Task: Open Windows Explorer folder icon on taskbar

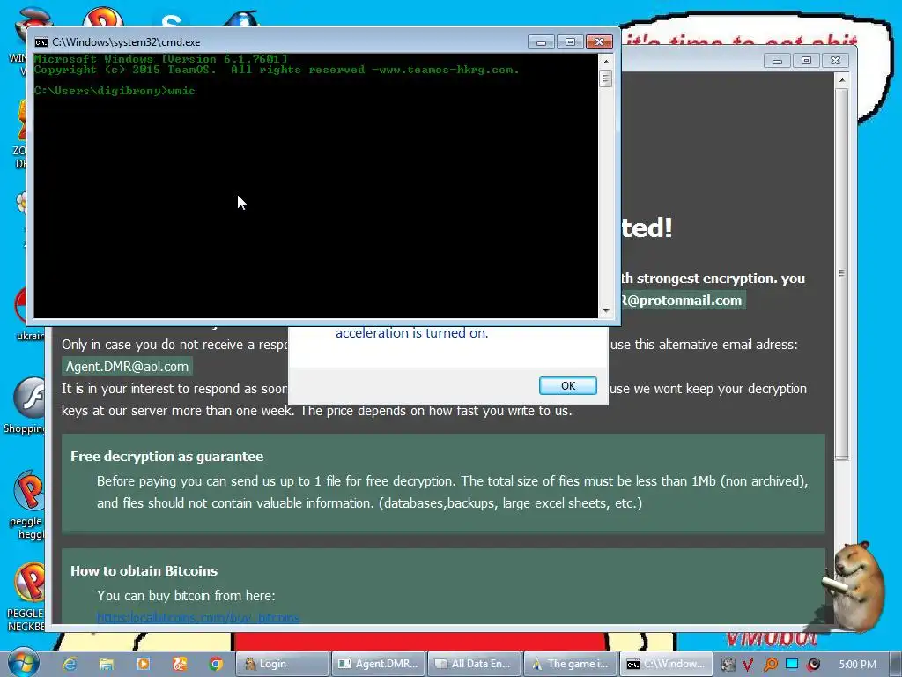Action: coord(106,664)
